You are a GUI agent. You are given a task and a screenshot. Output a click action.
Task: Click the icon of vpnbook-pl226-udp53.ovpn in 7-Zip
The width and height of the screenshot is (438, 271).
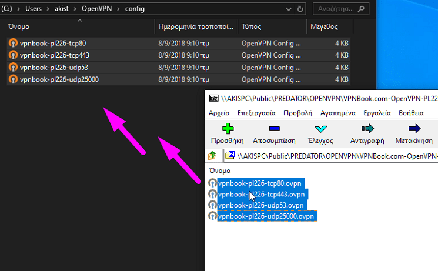click(x=213, y=205)
